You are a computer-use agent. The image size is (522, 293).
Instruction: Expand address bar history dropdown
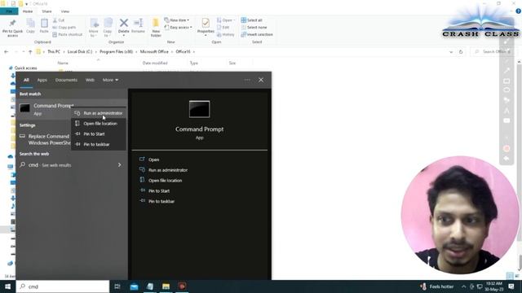(451, 52)
